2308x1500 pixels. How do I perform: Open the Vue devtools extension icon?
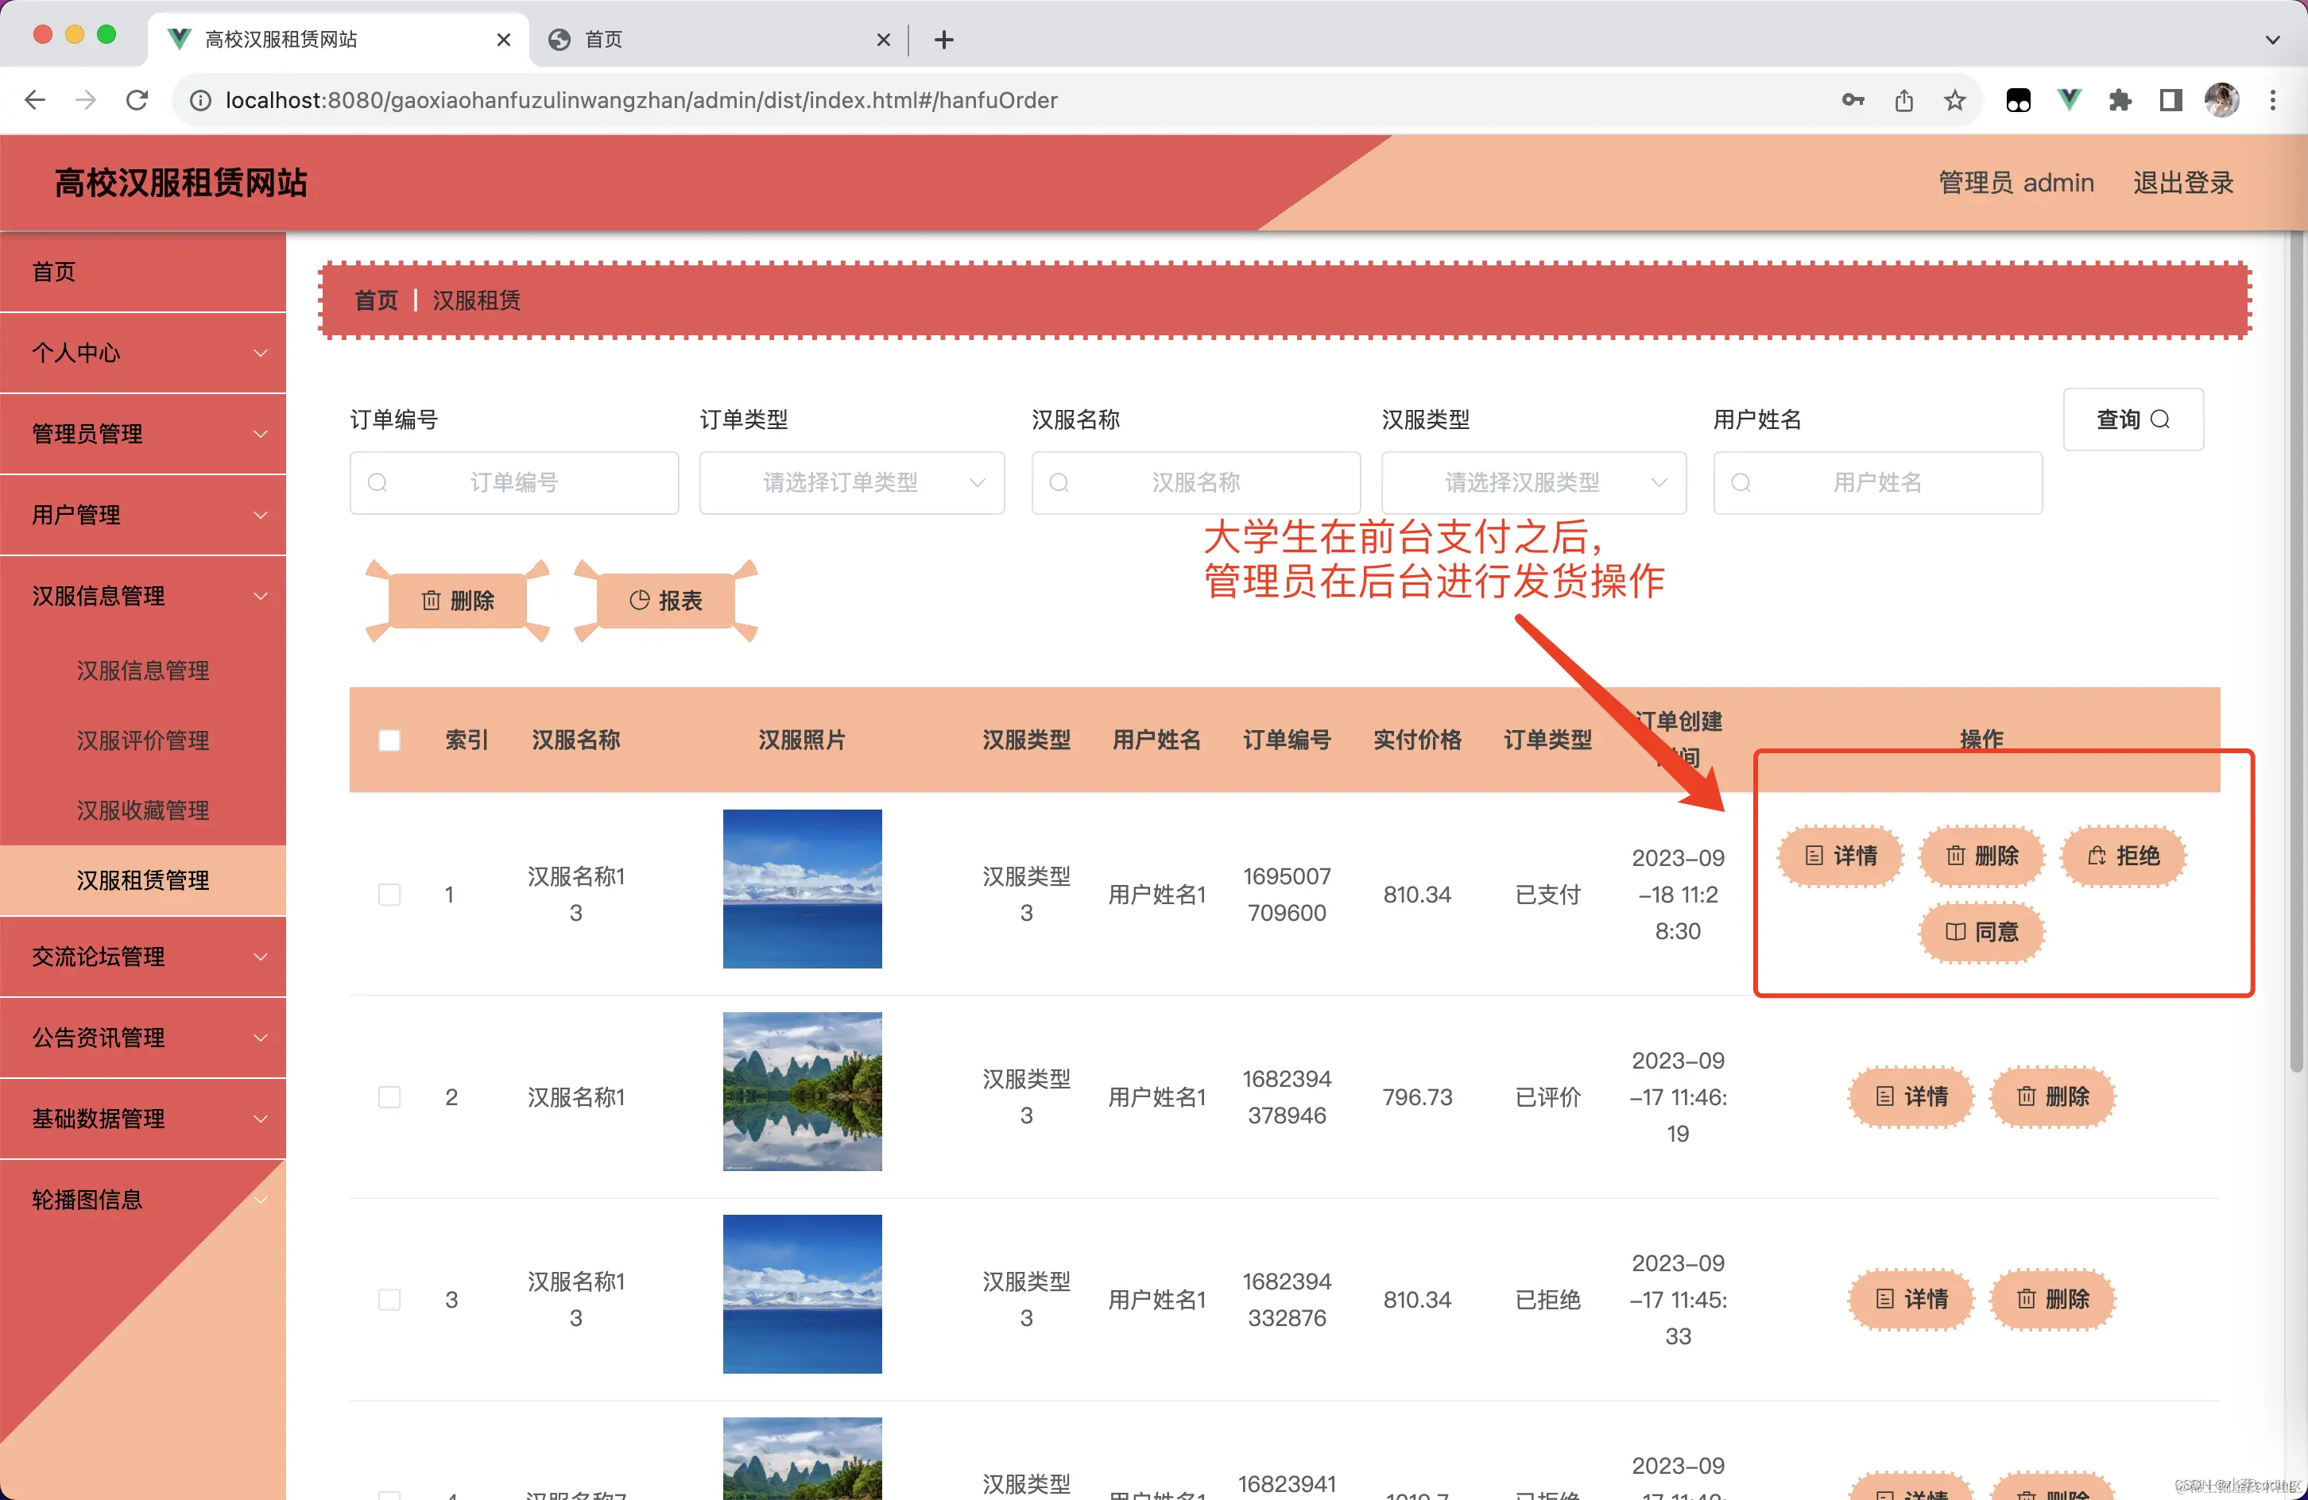pyautogui.click(x=2069, y=100)
